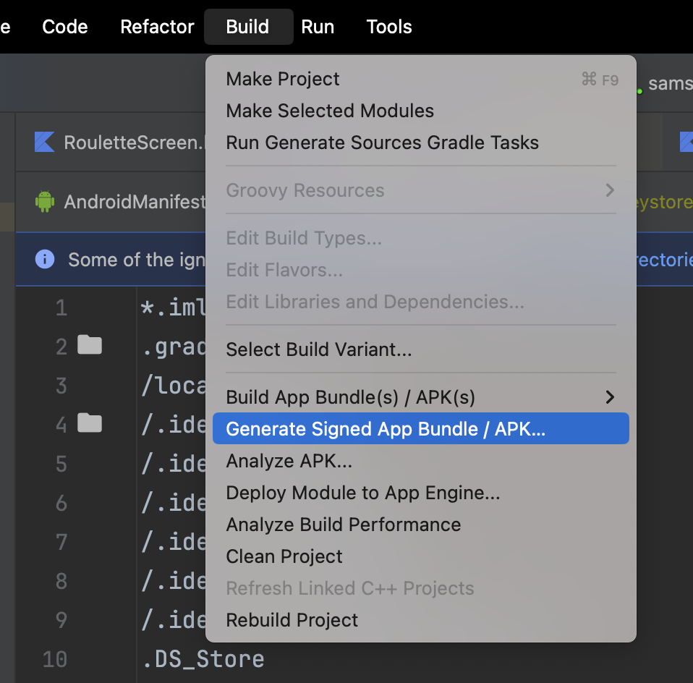Screen dimensions: 693x683
Task: Expand the Build App Bundle(s) / APK(s) submenu arrow
Action: pyautogui.click(x=610, y=397)
